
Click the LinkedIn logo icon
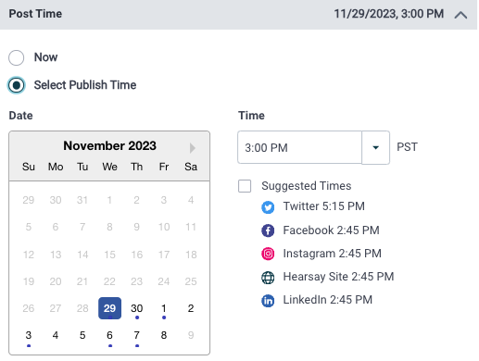(x=268, y=301)
